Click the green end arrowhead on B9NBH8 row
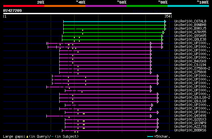 165,25
